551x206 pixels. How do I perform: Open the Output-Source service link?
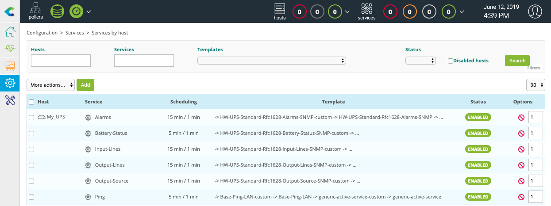(x=112, y=181)
